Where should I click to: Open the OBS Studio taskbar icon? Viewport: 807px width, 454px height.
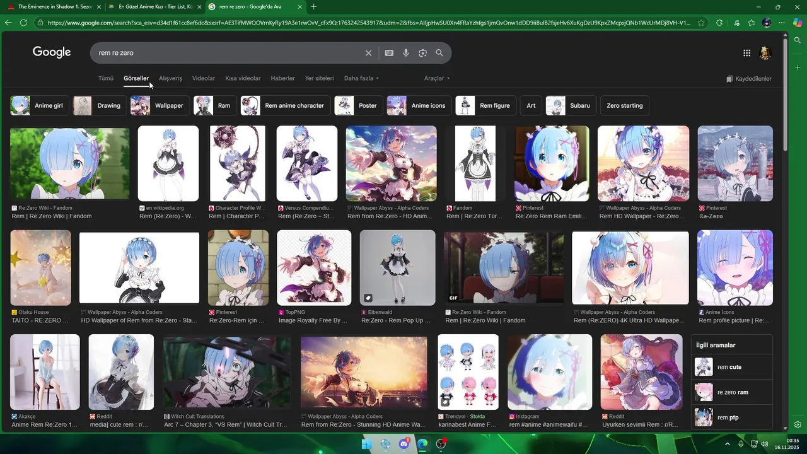coord(441,444)
